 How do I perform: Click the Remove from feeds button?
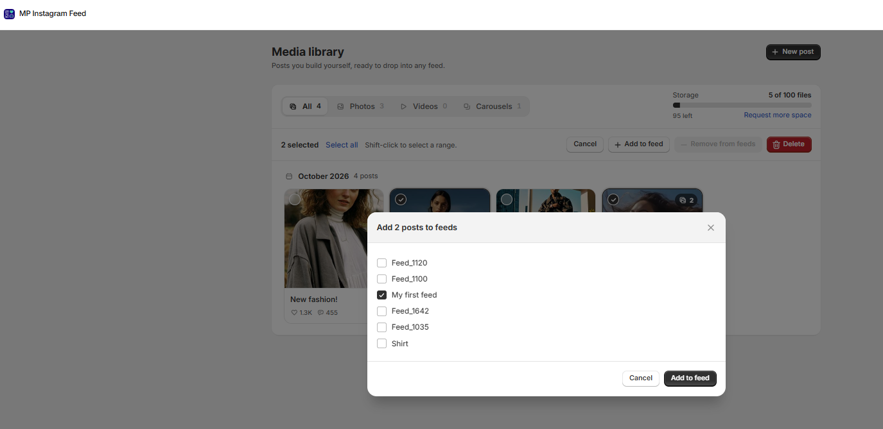click(718, 144)
